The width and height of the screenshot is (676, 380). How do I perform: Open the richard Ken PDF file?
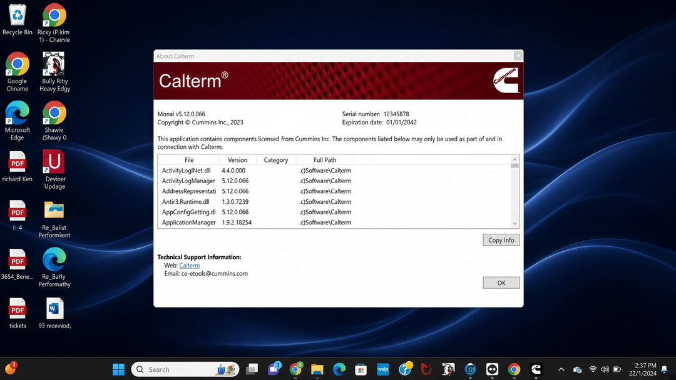(x=18, y=166)
